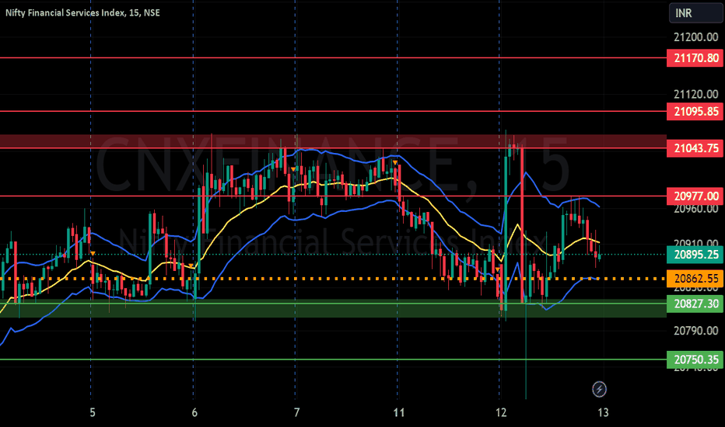725x427 pixels.
Task: Click orange arrow marker at session 5 open
Action: coord(93,253)
